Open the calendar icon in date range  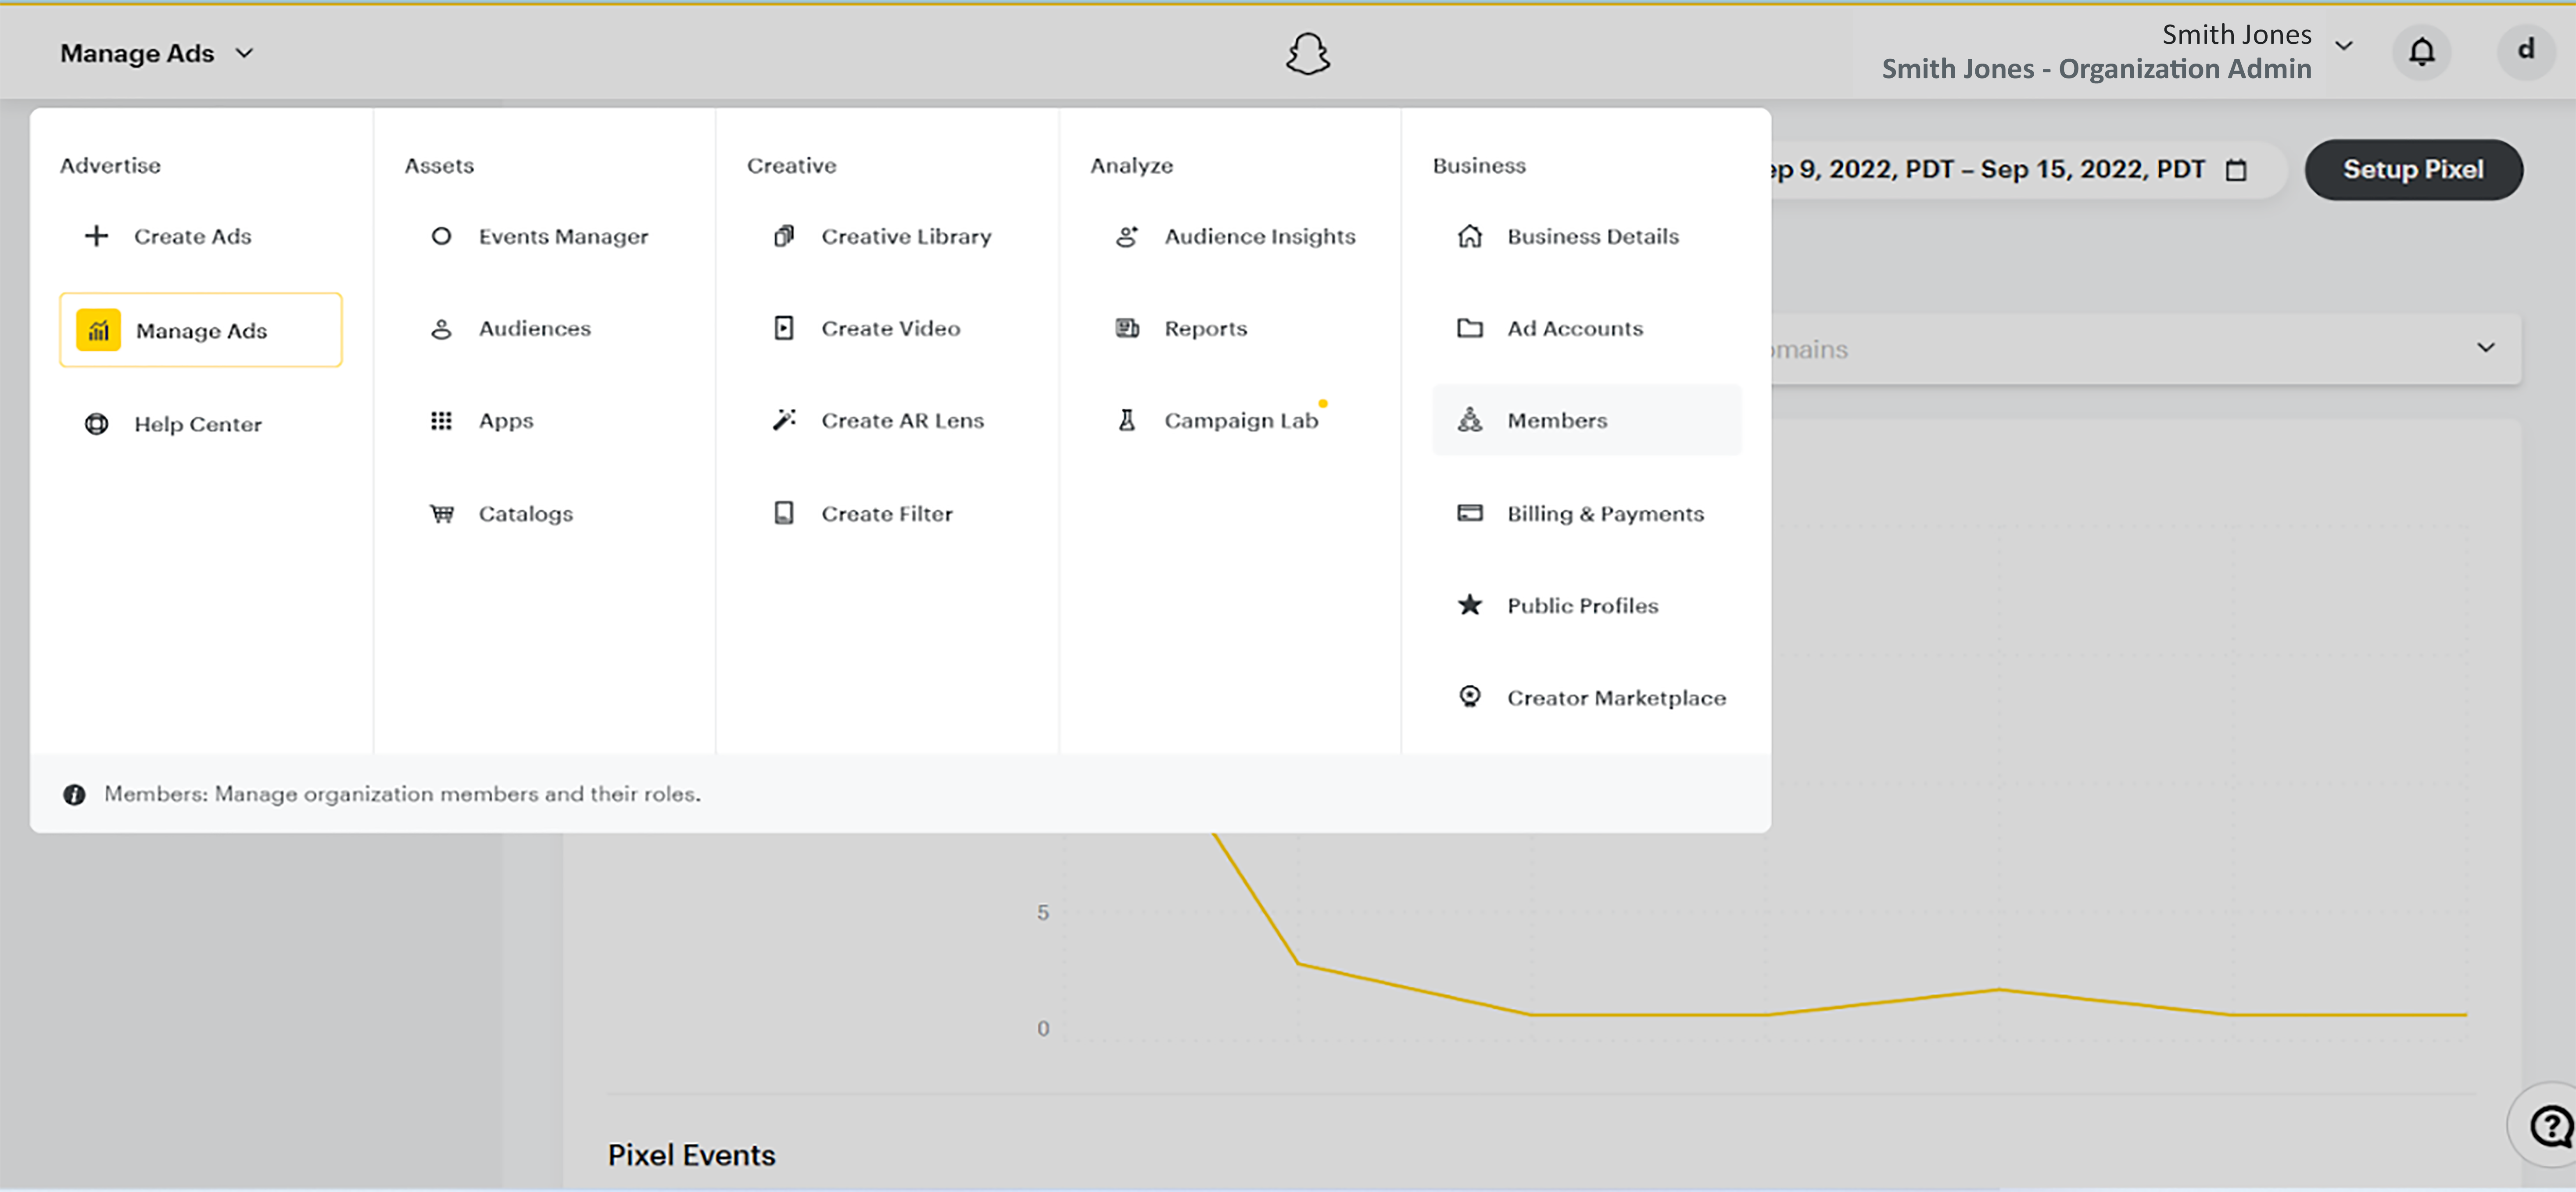[x=2237, y=170]
